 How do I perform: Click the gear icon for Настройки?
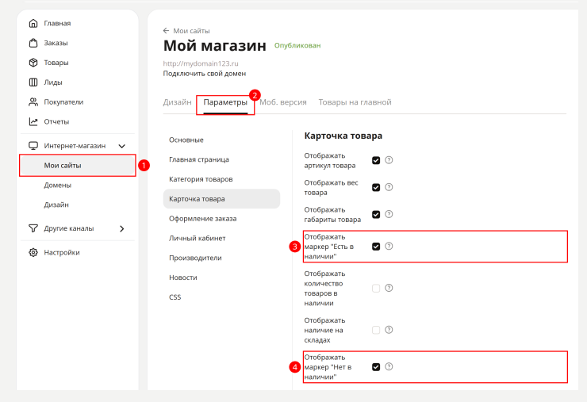(x=33, y=252)
